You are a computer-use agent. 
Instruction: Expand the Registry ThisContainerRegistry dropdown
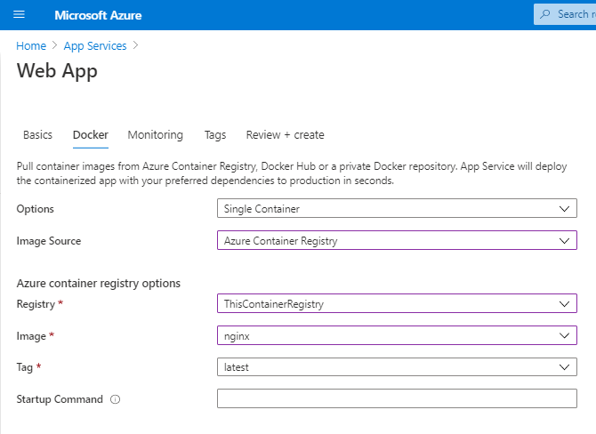click(x=397, y=303)
